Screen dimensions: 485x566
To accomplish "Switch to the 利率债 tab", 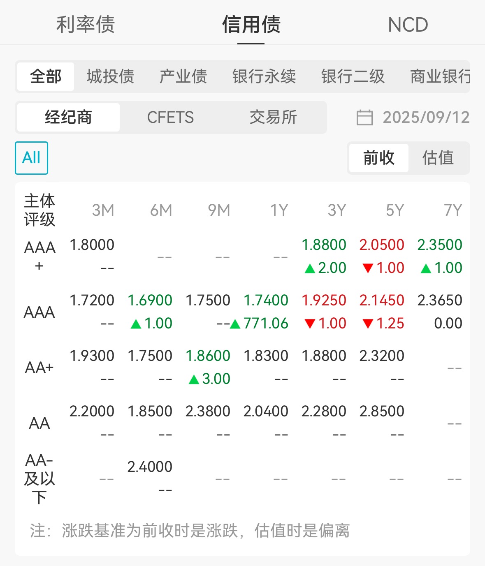I will [x=86, y=25].
